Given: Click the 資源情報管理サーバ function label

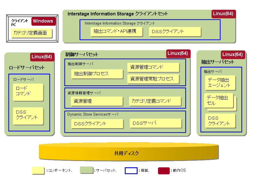Looking at the screenshot, I should 84,93.
